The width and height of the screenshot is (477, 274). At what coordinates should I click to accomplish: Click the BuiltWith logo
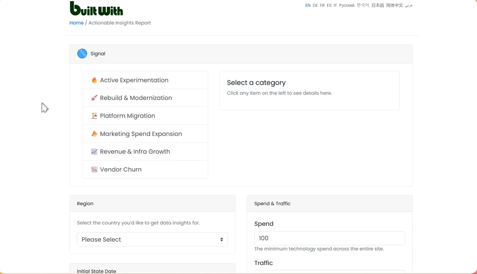click(96, 8)
